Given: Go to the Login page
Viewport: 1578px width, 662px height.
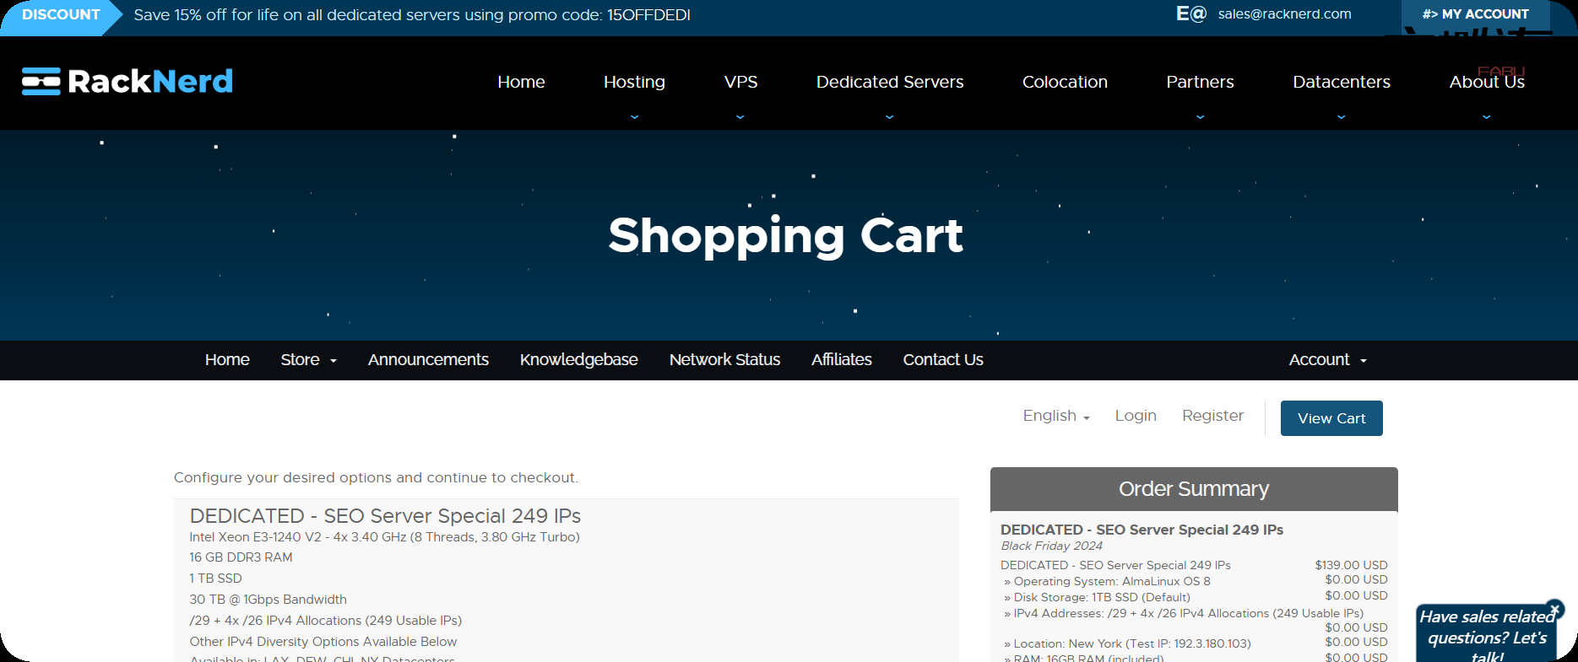Looking at the screenshot, I should [x=1135, y=416].
